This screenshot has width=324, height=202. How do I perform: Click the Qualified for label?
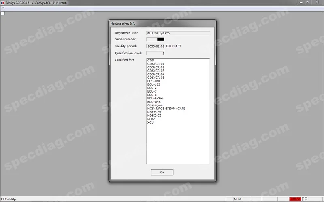[x=124, y=60]
